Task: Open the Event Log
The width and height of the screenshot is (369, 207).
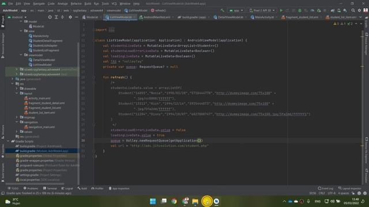Action: point(325,189)
